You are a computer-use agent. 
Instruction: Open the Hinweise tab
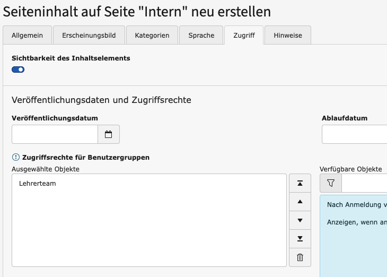pos(288,36)
